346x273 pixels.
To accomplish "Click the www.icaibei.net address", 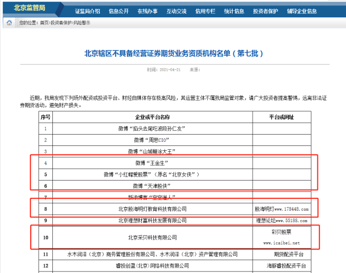I will [282, 243].
